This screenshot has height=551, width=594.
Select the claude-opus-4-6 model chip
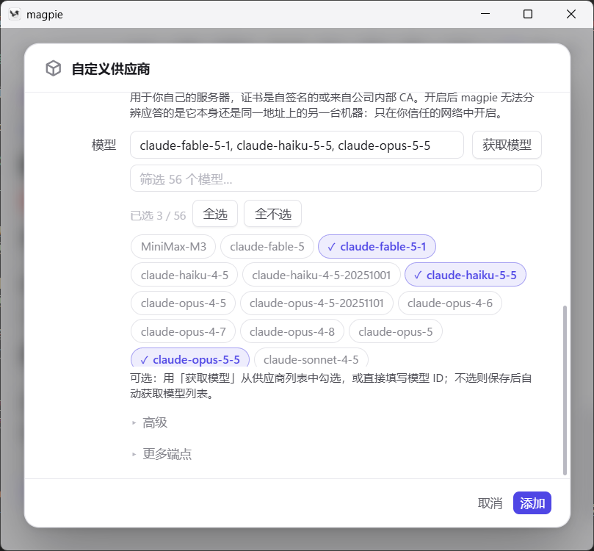[x=449, y=303]
